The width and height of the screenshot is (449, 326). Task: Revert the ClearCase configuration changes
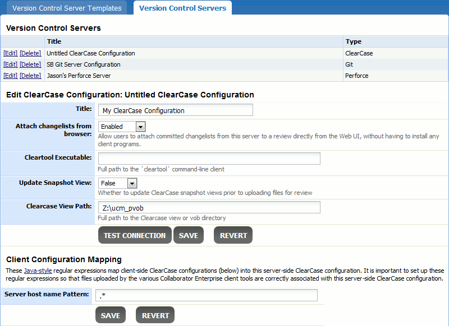click(x=233, y=235)
